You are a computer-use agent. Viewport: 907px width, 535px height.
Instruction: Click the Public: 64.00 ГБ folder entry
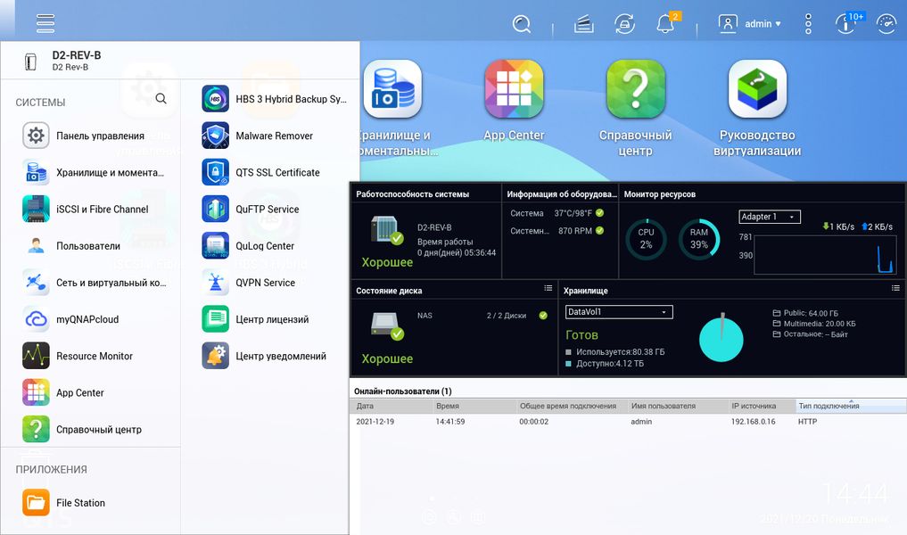(805, 314)
